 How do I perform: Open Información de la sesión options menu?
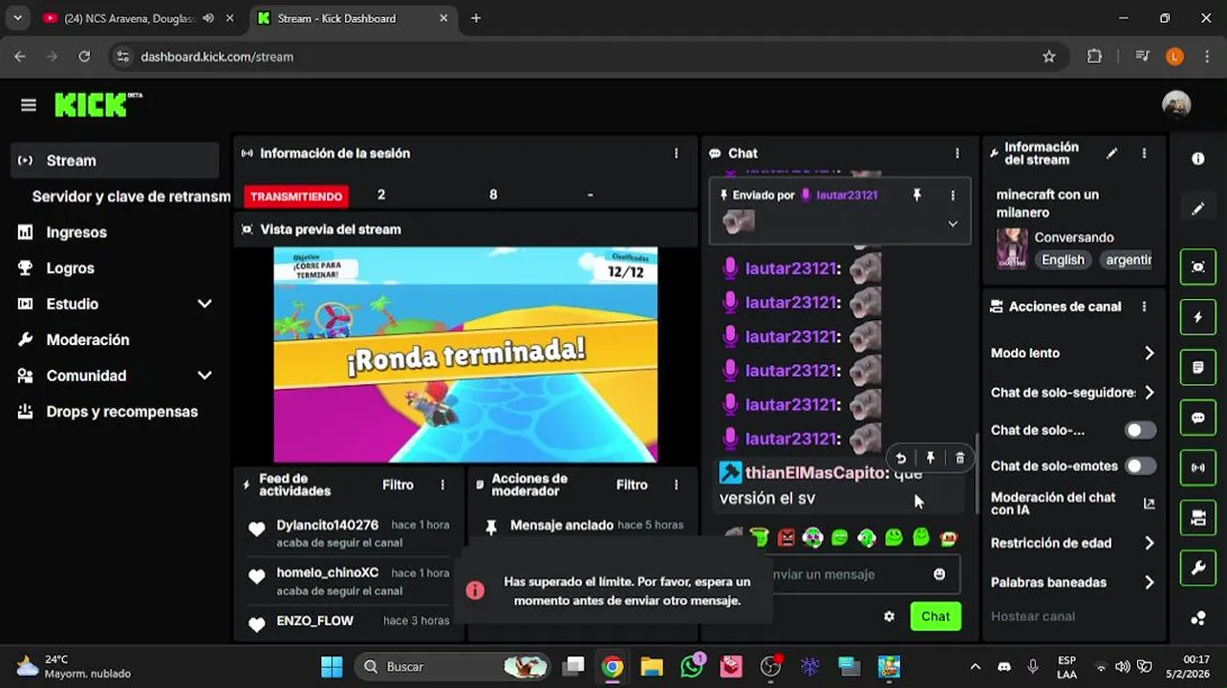677,153
